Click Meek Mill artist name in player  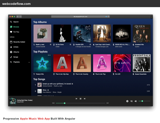point(20,102)
